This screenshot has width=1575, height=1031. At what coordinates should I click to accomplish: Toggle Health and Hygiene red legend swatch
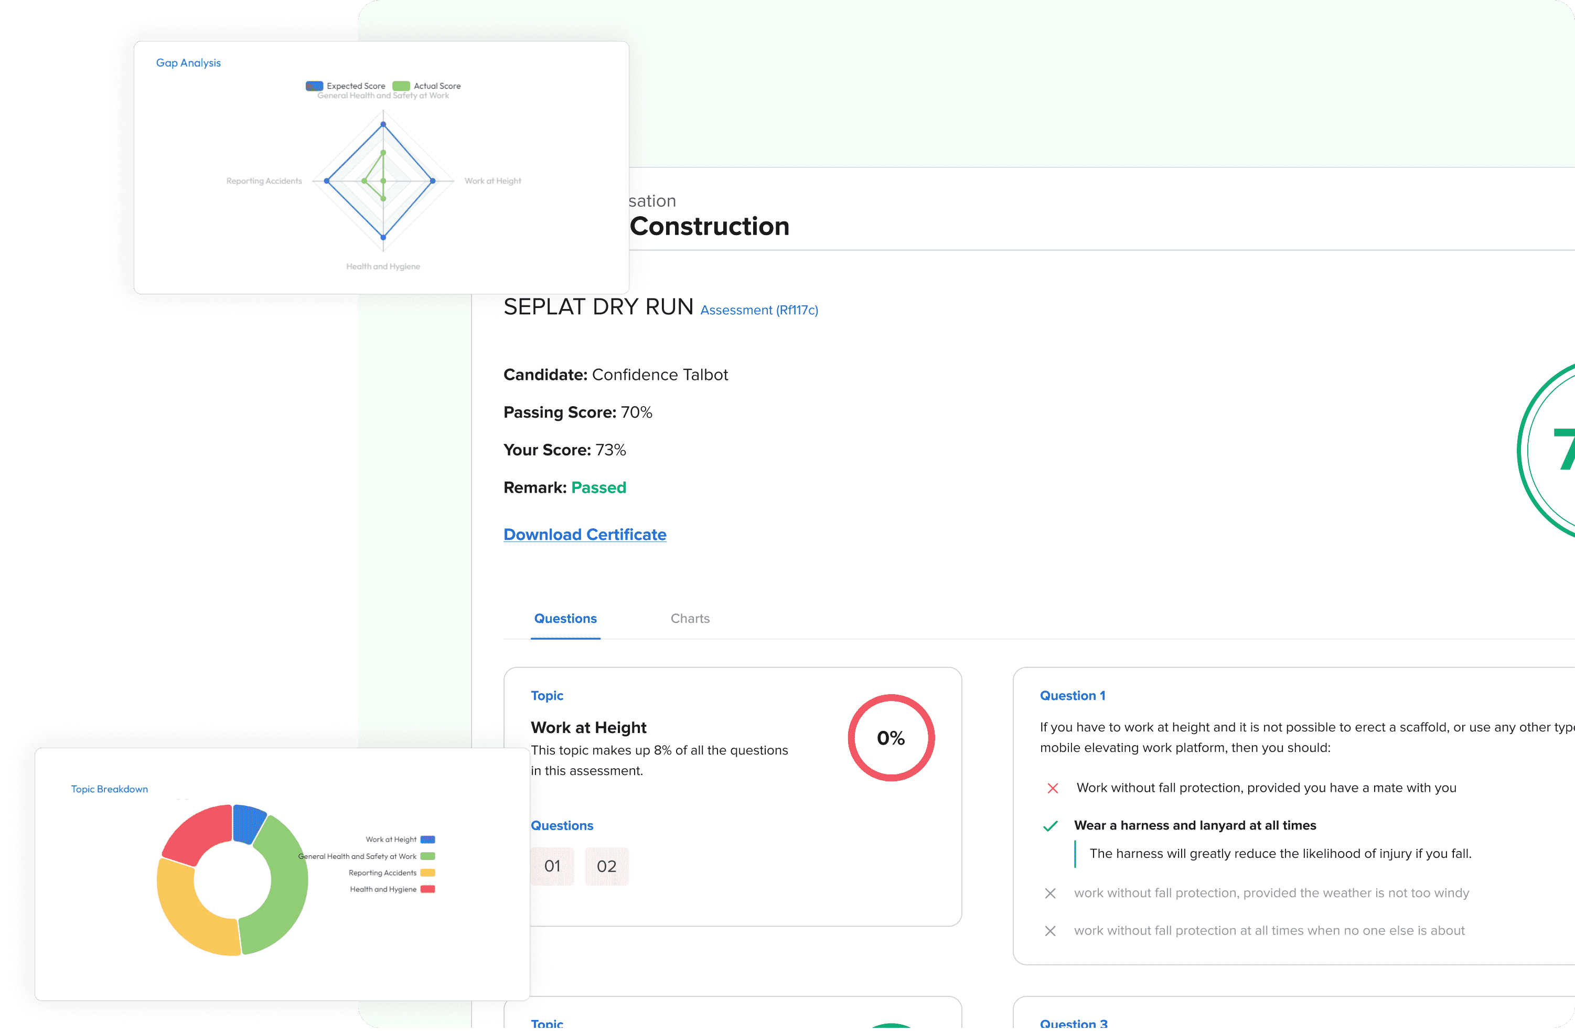tap(427, 889)
